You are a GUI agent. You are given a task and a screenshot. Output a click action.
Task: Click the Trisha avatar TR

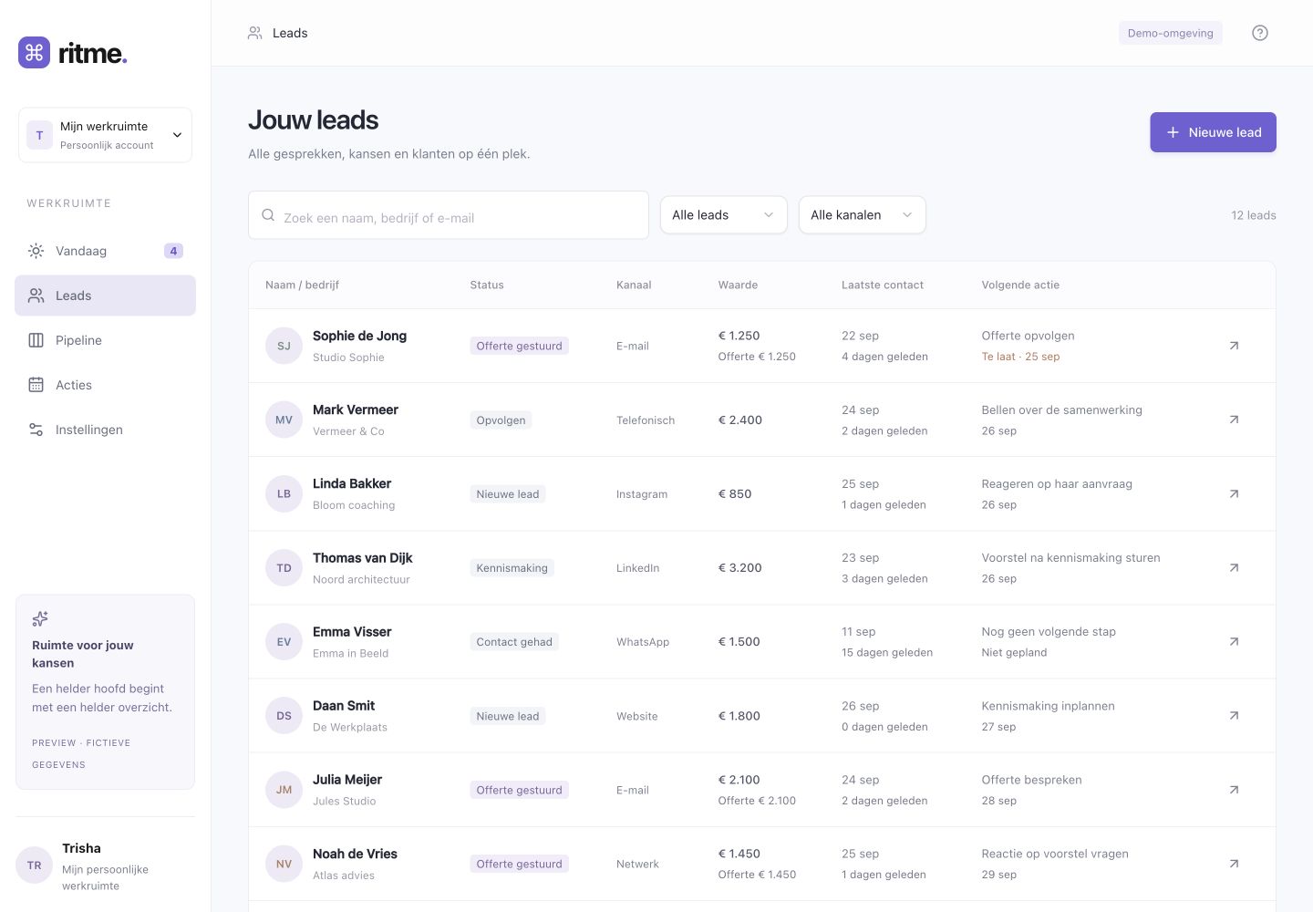coord(35,865)
